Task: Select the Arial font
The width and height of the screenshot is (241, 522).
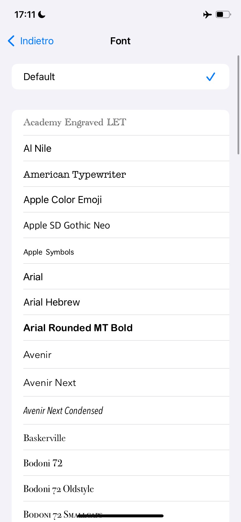Action: pos(33,277)
